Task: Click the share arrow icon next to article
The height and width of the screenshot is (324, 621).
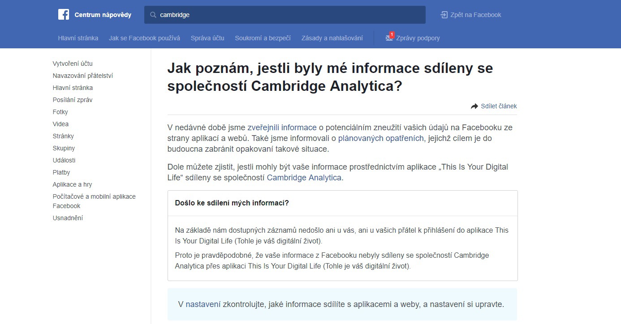Action: [x=474, y=106]
